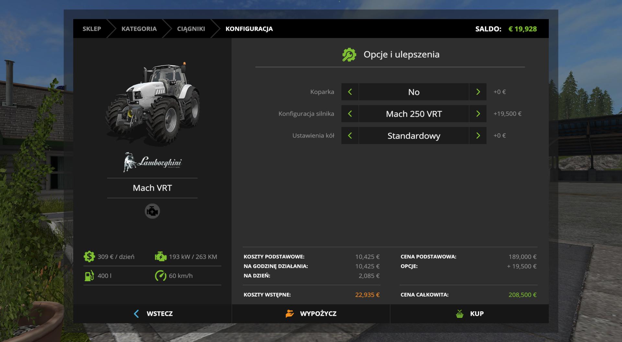The image size is (622, 342).
Task: Click the lease hand icon next to WYPOŻYCZ
Action: point(290,313)
